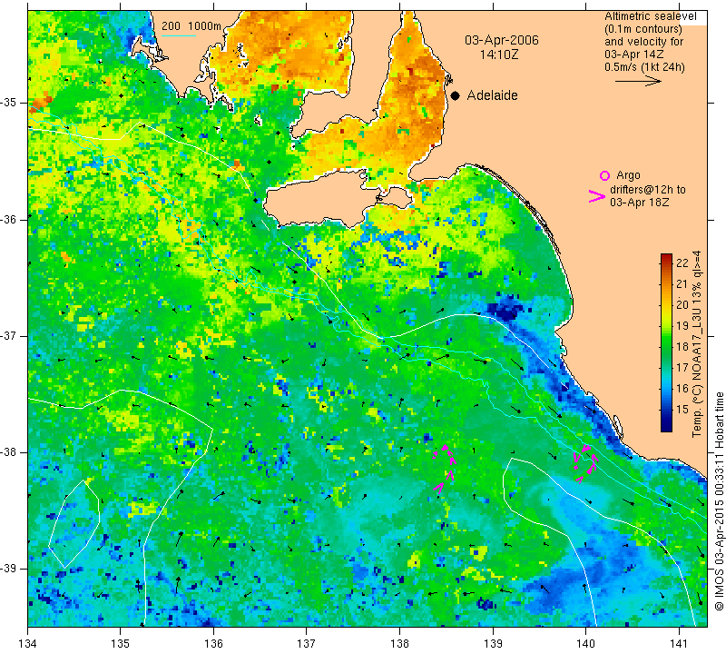Click the longitude label 139

point(493,643)
